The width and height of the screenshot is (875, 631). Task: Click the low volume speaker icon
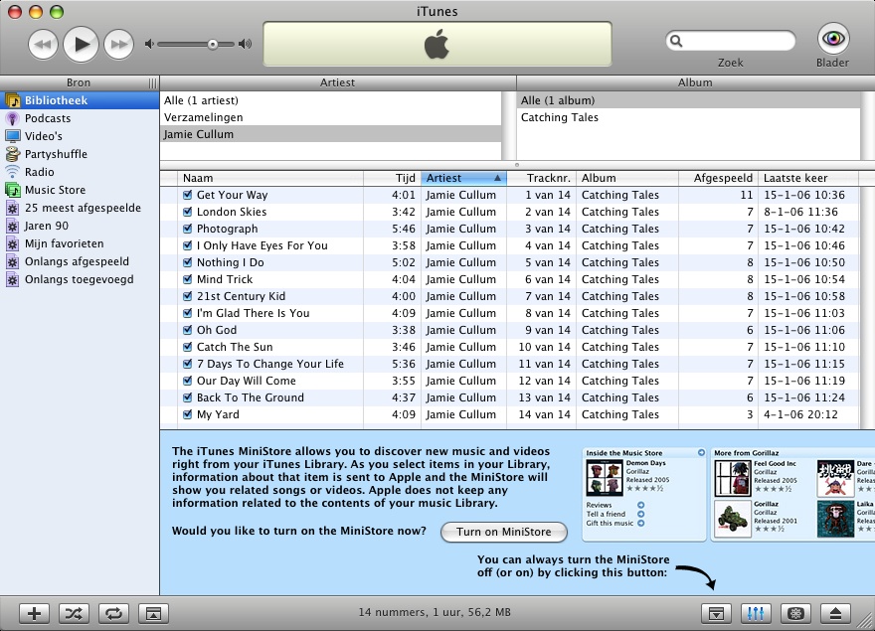tap(149, 44)
